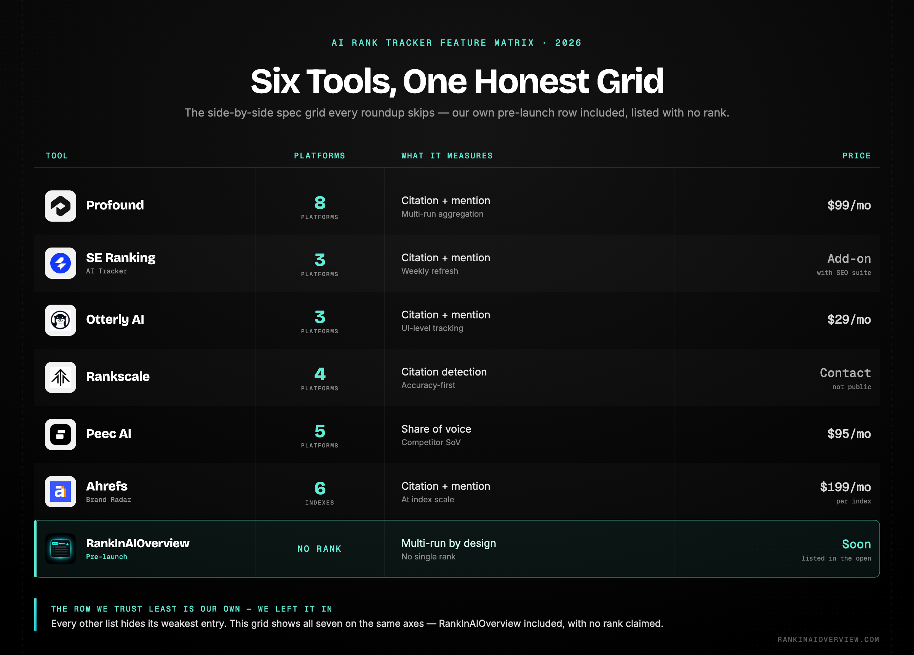914x655 pixels.
Task: Click the Pre-launch sublabel
Action: tap(106, 557)
